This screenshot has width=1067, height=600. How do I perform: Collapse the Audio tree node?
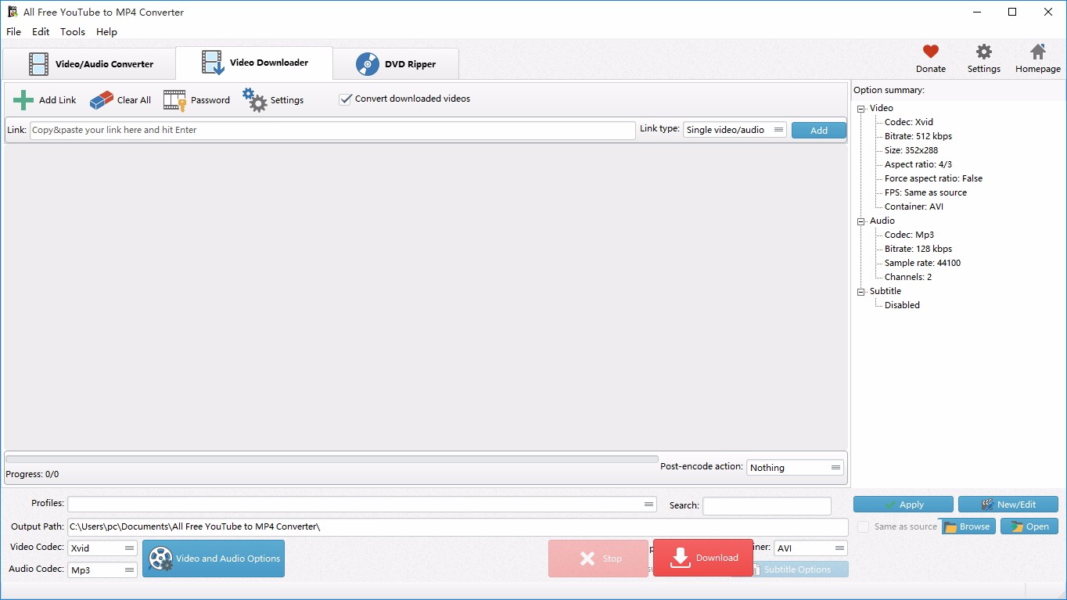pyautogui.click(x=861, y=221)
